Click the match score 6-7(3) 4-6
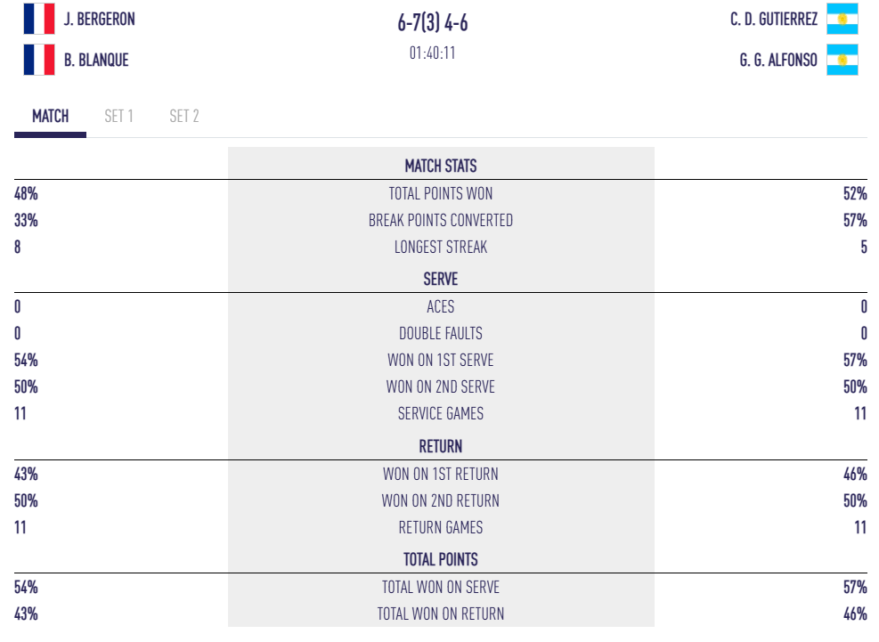 point(433,23)
